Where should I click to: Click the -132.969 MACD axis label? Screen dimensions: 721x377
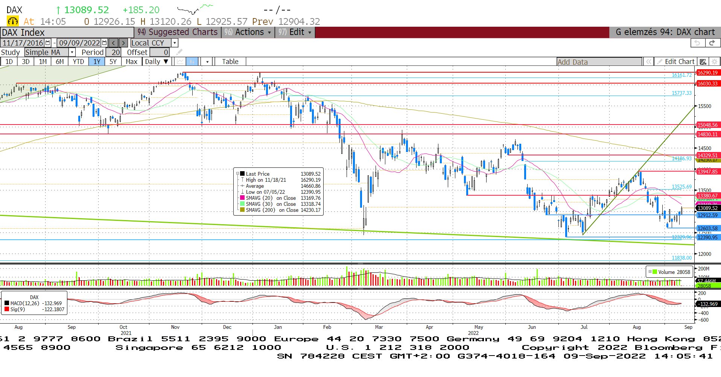pyautogui.click(x=708, y=304)
